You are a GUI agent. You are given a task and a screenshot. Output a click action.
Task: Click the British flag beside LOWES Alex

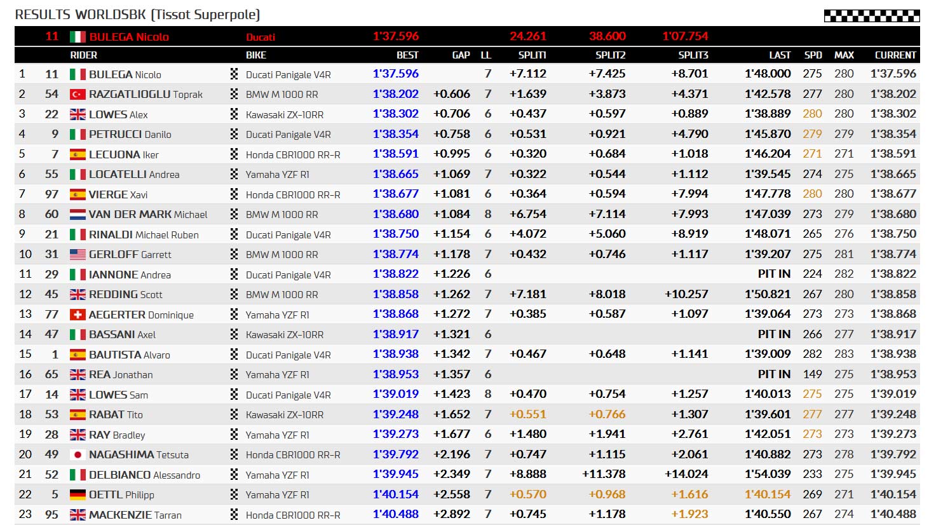(78, 114)
